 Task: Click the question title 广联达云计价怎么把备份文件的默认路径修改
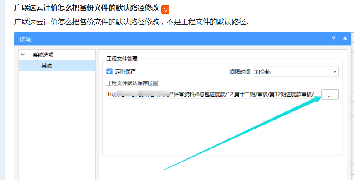pyautogui.click(x=87, y=8)
